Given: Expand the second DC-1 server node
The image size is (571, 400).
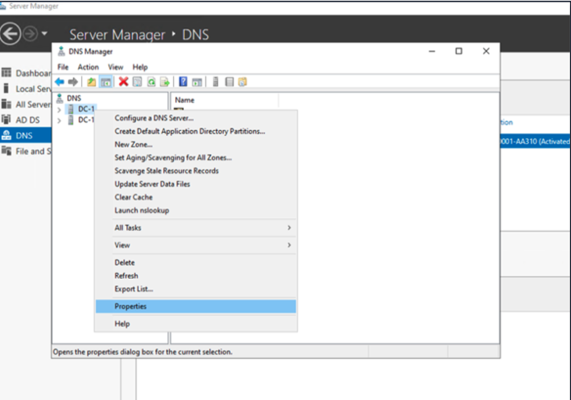Looking at the screenshot, I should pos(59,120).
